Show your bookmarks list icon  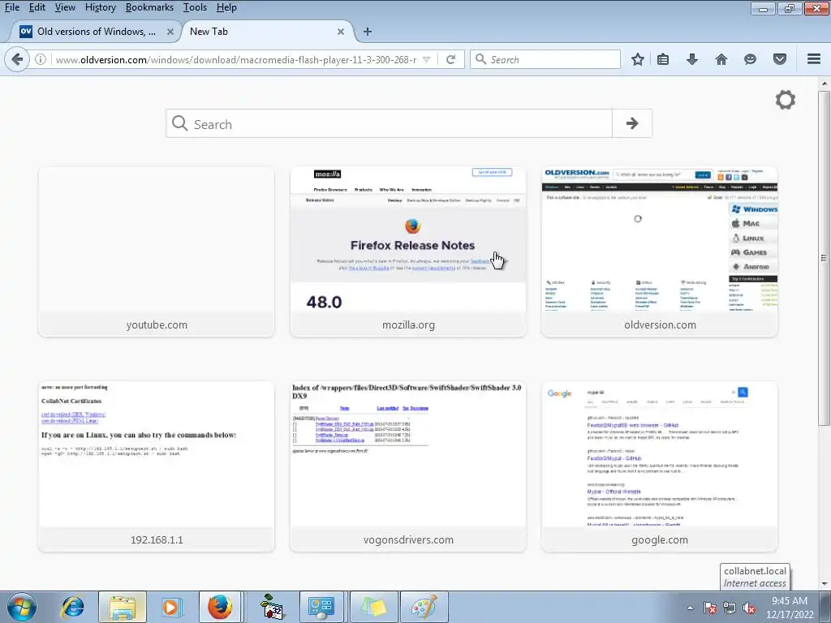point(662,59)
